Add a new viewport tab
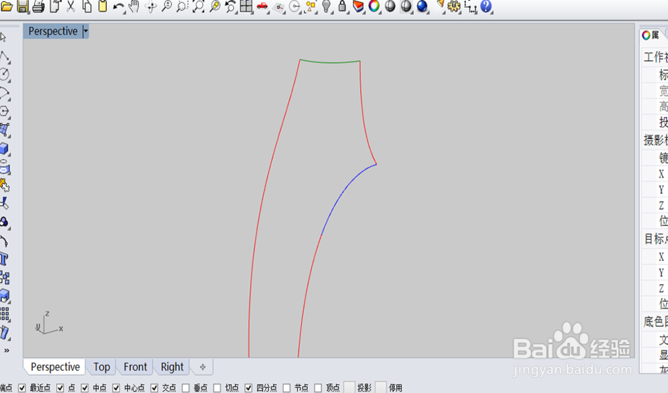The width and height of the screenshot is (668, 393). point(203,367)
